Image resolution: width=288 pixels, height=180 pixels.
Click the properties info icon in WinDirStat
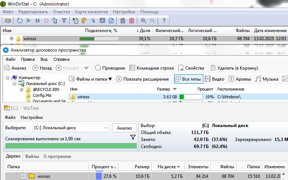click(111, 21)
